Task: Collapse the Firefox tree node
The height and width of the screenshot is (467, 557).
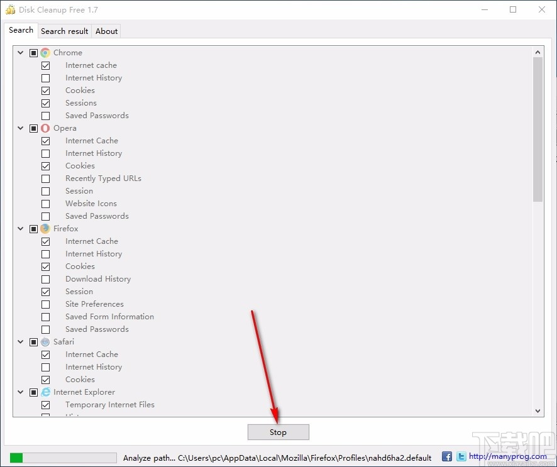Action: click(21, 229)
